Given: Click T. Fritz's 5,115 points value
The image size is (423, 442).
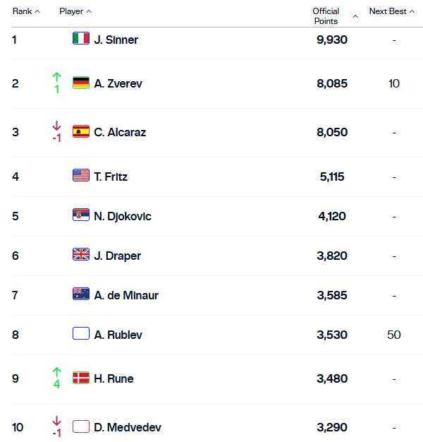Looking at the screenshot, I should (332, 177).
